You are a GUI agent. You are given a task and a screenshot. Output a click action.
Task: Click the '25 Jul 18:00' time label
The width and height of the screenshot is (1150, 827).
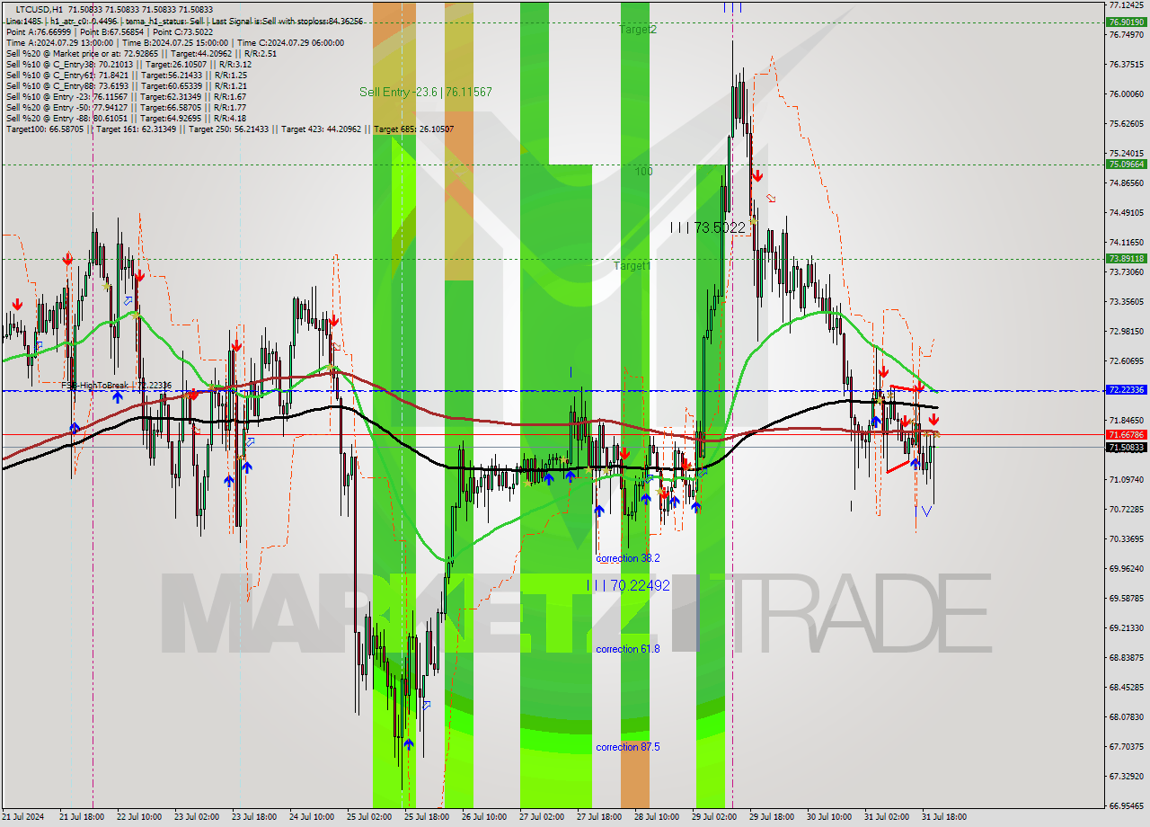(427, 817)
